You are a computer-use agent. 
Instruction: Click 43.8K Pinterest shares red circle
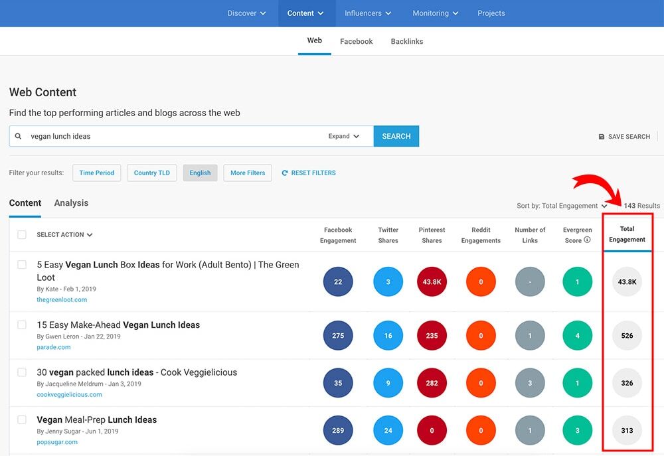pos(432,282)
